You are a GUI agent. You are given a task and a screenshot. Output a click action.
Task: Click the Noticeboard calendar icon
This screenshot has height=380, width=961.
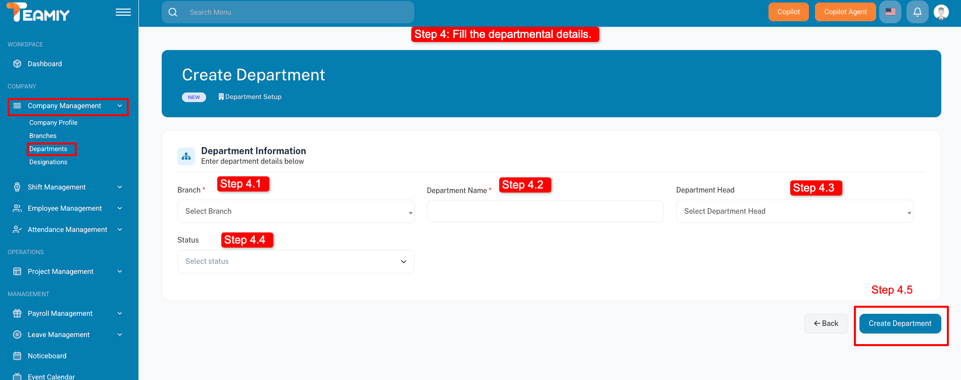[17, 356]
